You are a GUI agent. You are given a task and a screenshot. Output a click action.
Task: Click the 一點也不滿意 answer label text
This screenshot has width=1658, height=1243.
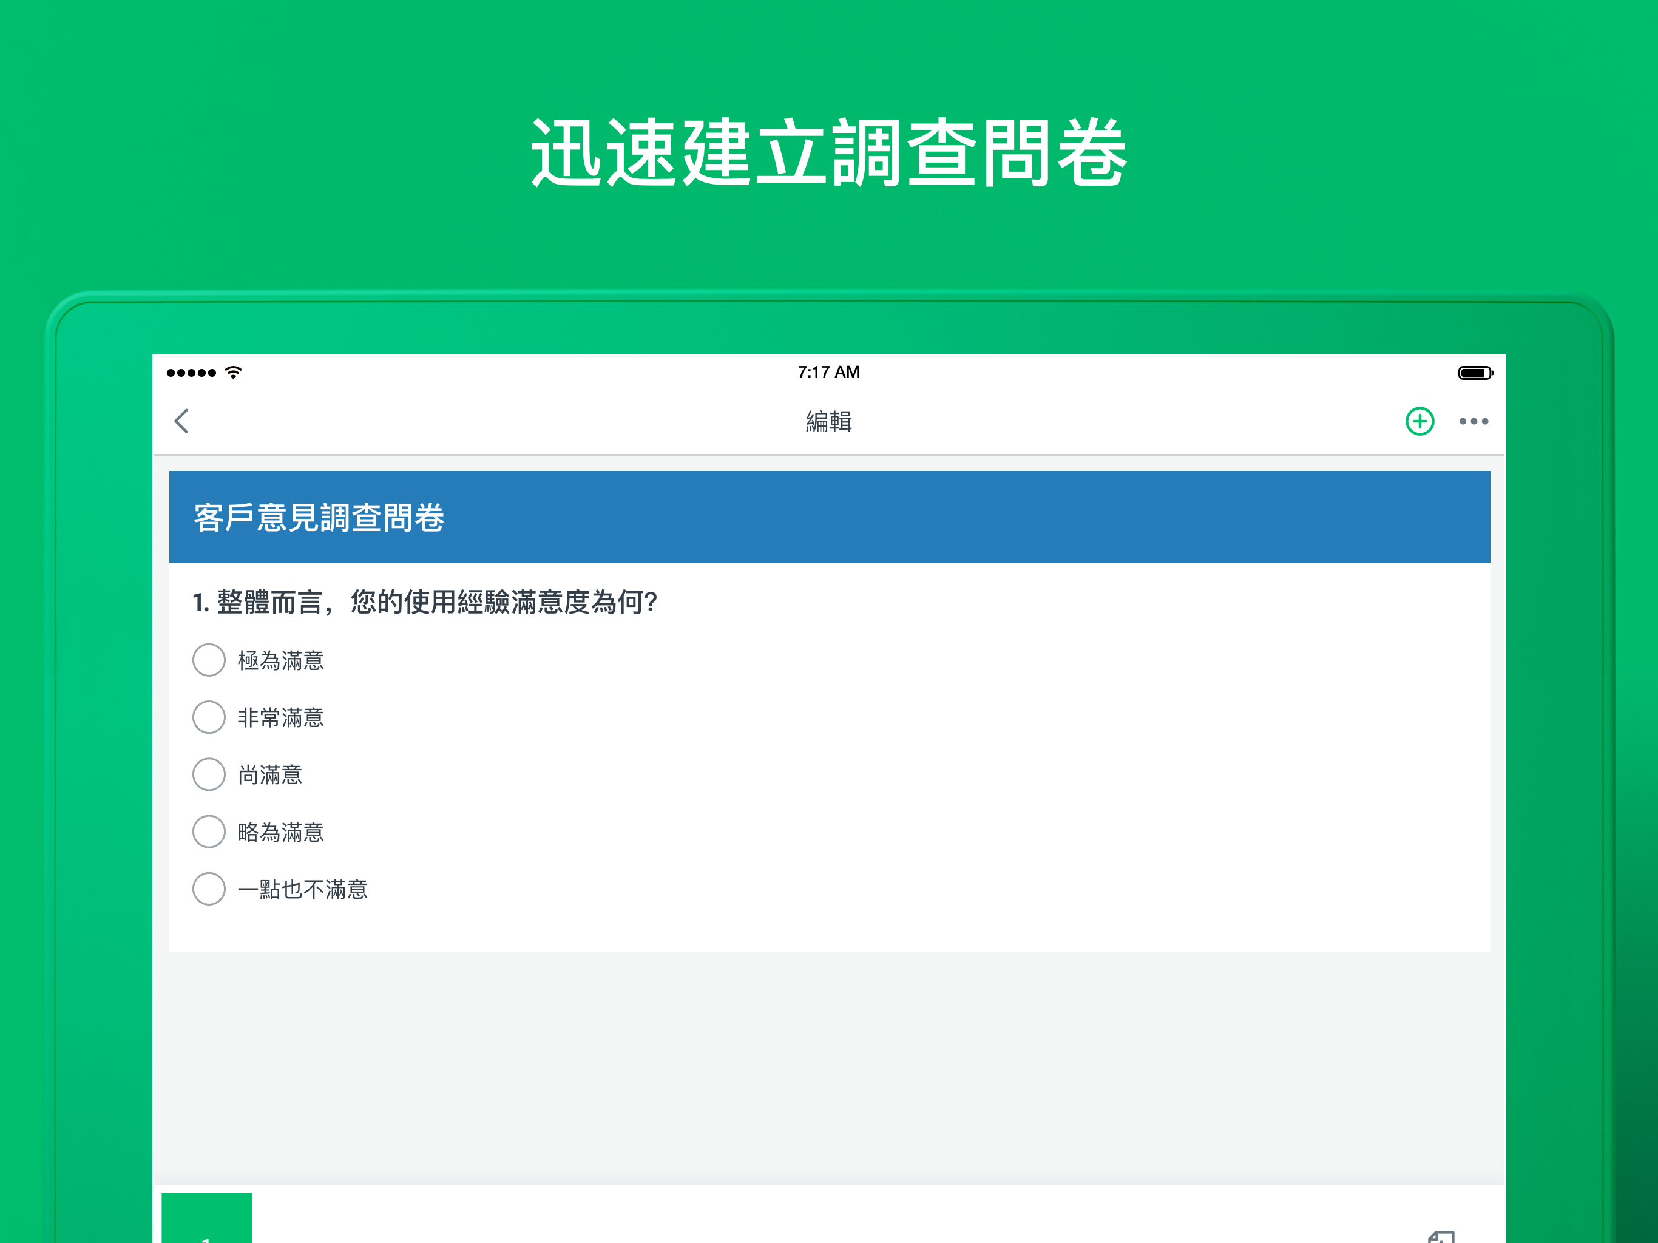pyautogui.click(x=303, y=889)
